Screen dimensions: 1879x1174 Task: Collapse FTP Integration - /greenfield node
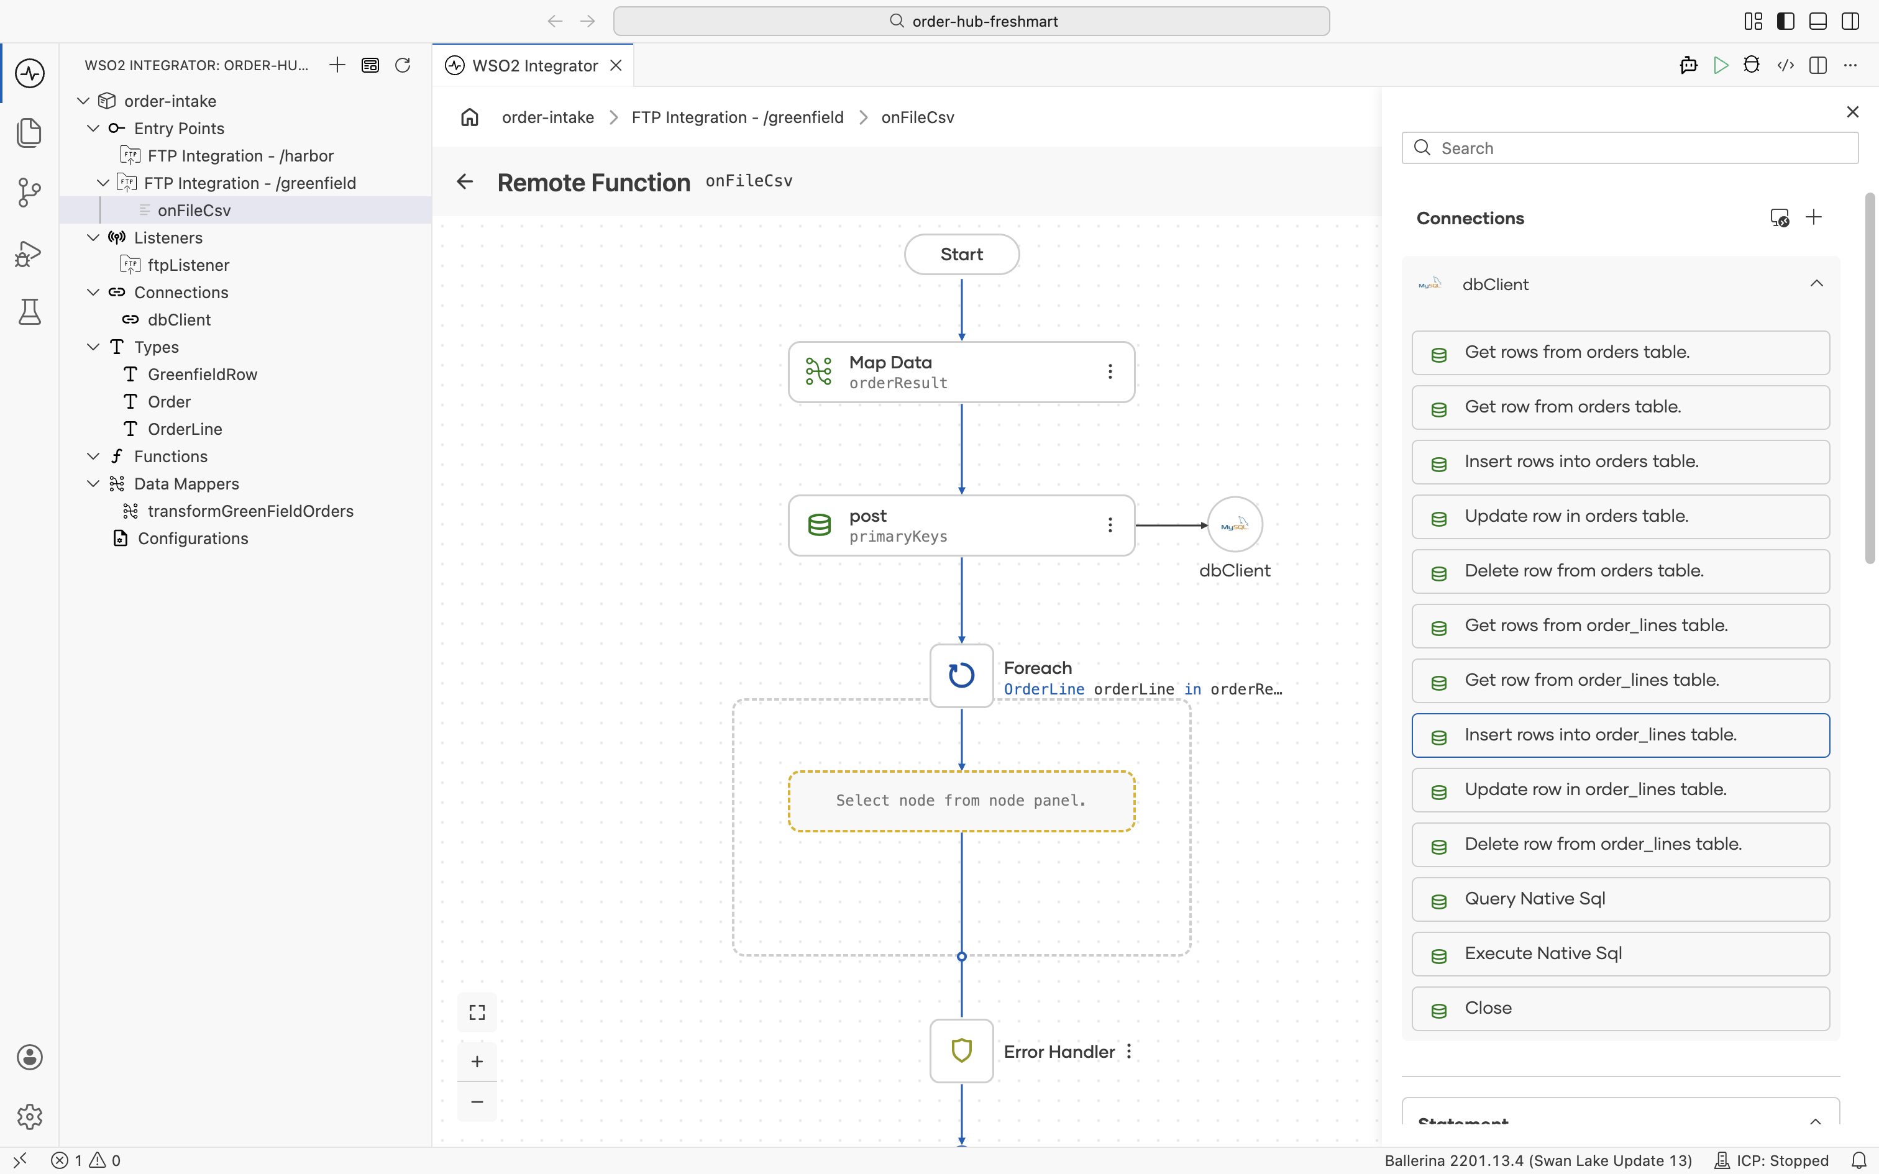[103, 183]
